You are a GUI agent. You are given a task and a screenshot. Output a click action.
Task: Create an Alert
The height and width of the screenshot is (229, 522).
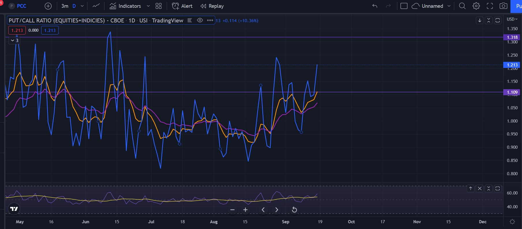(182, 6)
